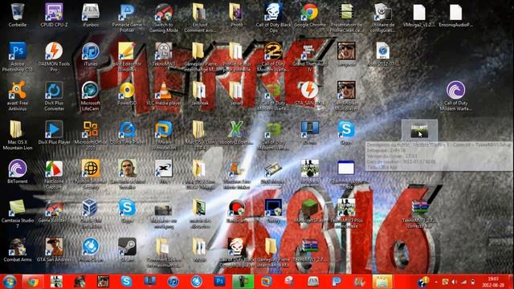
Task: Switch to Chrome in the taskbar
Action: 33,282
